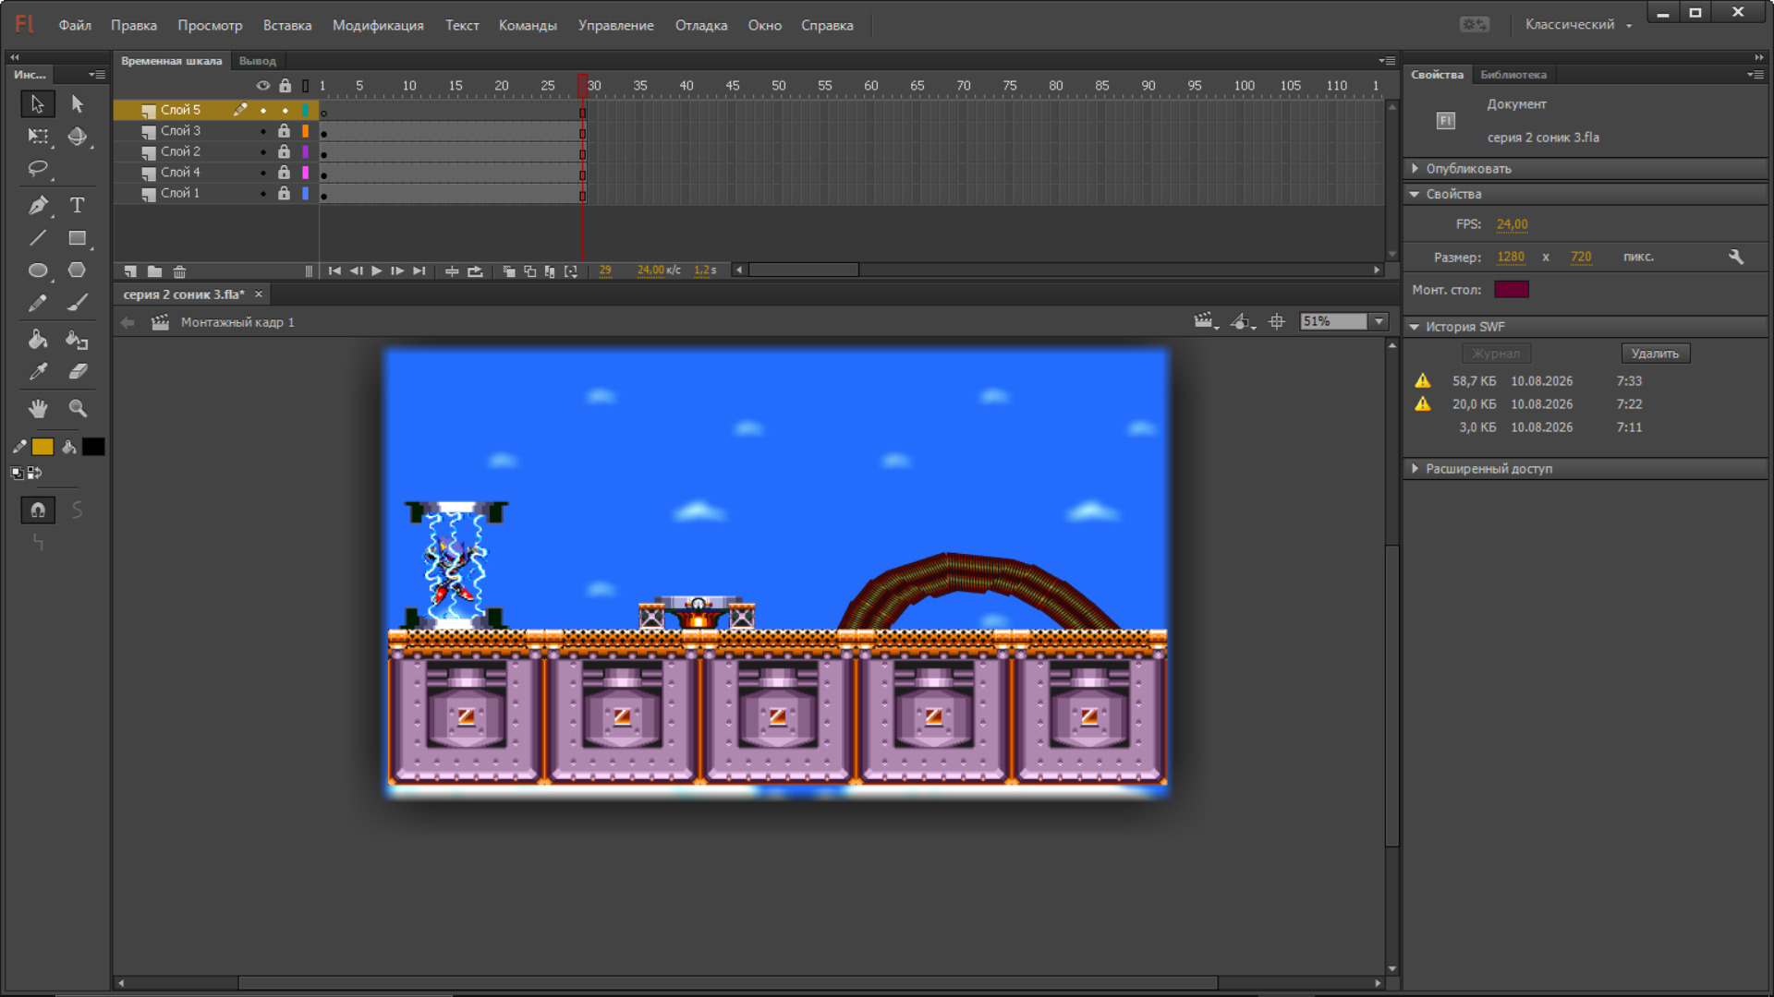
Task: Select the Pen tool
Action: [38, 205]
